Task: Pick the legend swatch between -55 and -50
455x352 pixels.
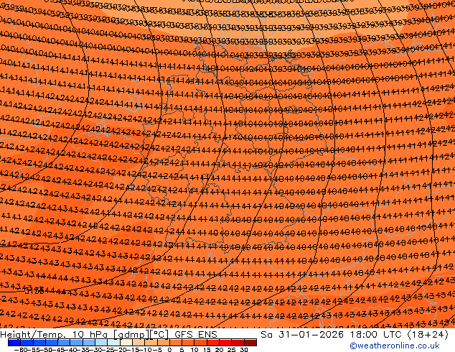Action: coord(39,343)
